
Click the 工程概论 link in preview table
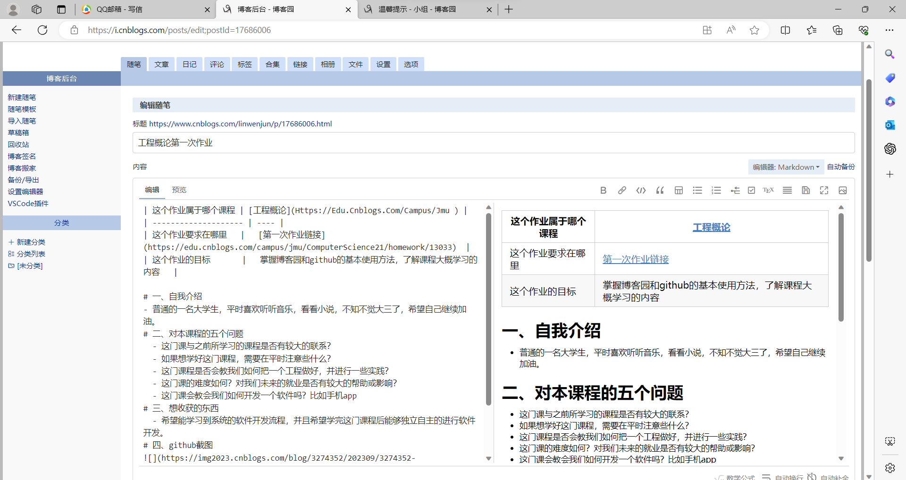pyautogui.click(x=711, y=227)
